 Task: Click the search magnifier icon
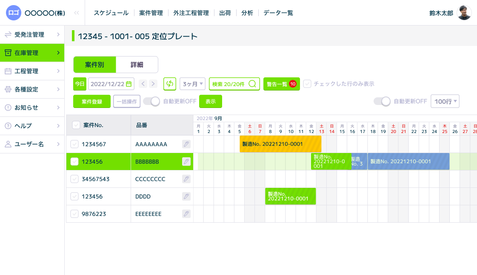[252, 84]
